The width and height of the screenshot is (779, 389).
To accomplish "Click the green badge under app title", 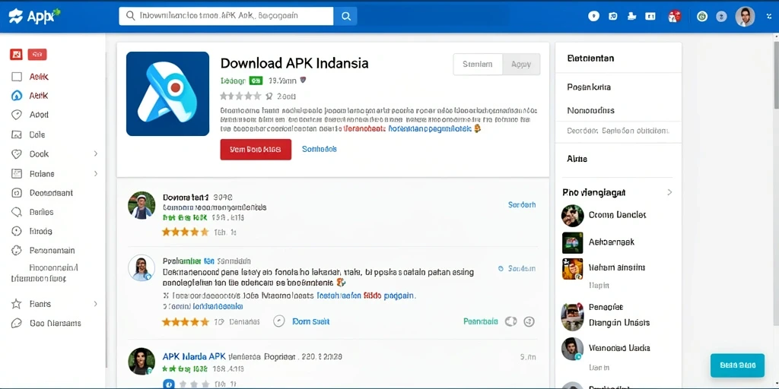I will pos(256,80).
